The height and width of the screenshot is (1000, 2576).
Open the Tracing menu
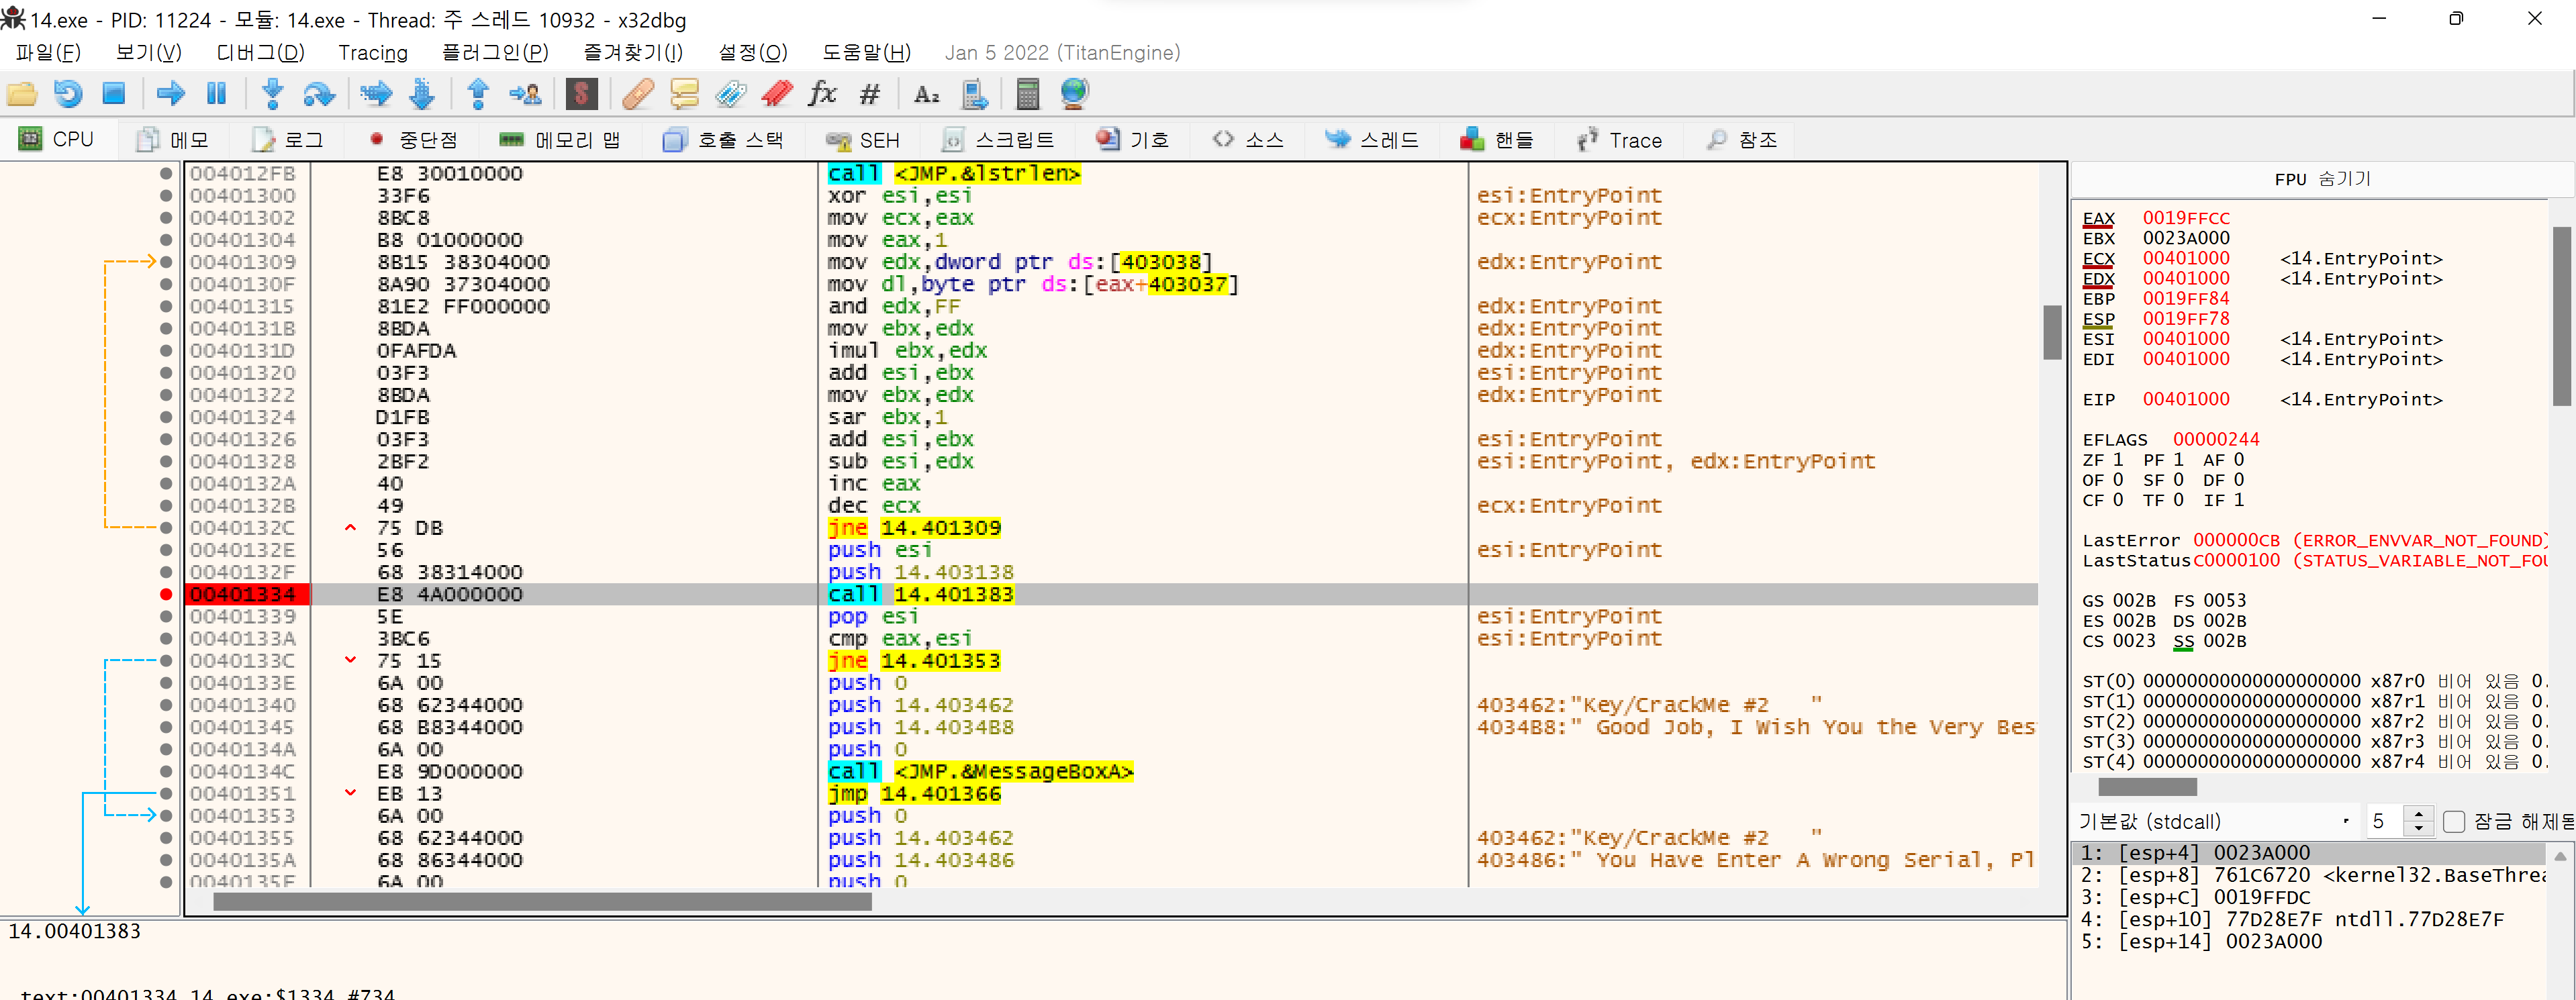373,53
